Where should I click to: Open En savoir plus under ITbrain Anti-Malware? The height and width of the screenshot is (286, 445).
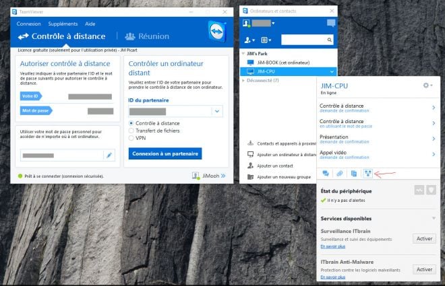coord(333,277)
